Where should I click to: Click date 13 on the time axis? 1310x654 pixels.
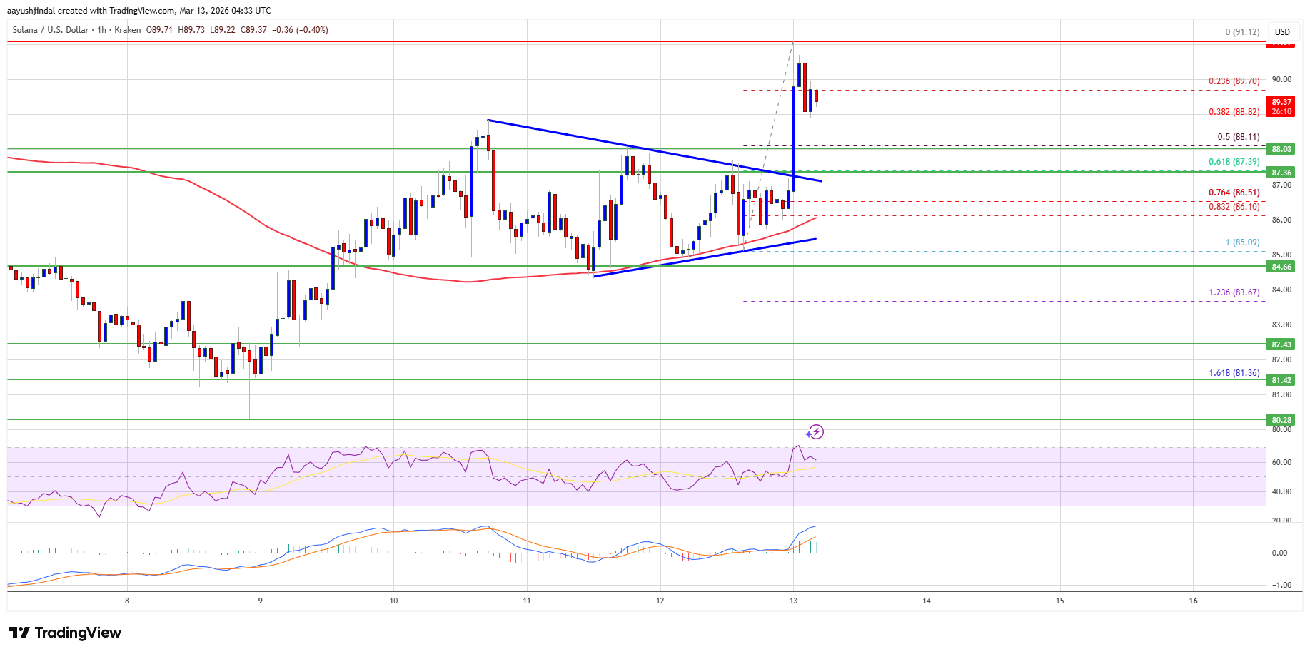coord(793,601)
